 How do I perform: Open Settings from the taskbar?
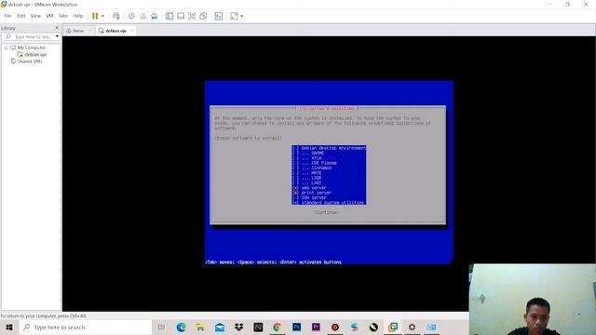click(x=412, y=327)
